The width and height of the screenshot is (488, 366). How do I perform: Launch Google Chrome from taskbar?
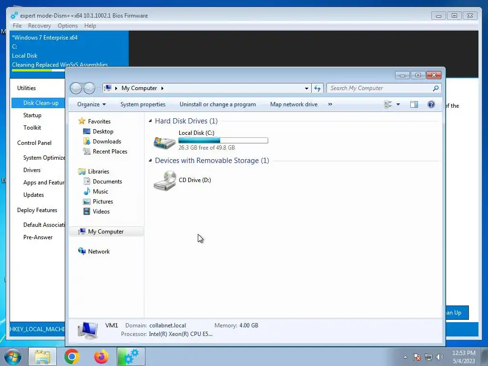pyautogui.click(x=72, y=356)
